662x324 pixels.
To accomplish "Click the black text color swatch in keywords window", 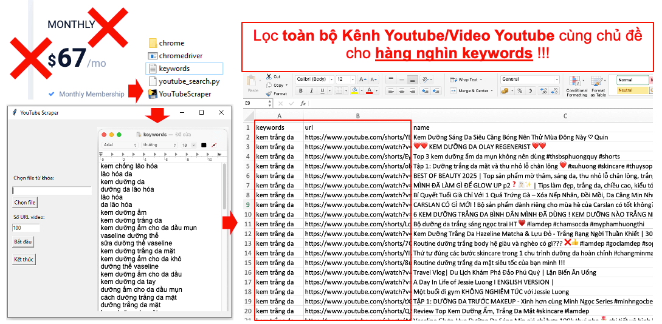I will pos(204,145).
